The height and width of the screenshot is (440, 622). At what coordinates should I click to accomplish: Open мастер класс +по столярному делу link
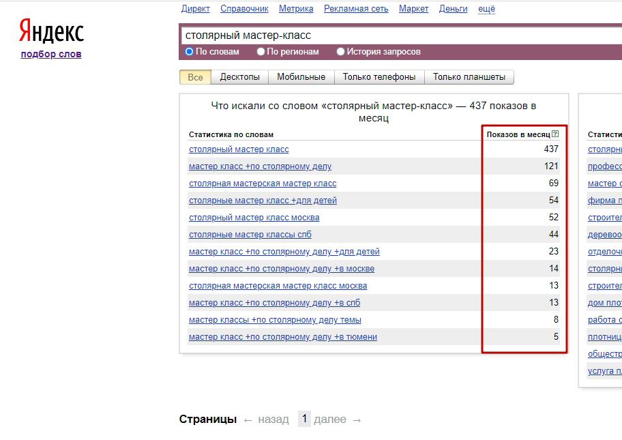[261, 166]
